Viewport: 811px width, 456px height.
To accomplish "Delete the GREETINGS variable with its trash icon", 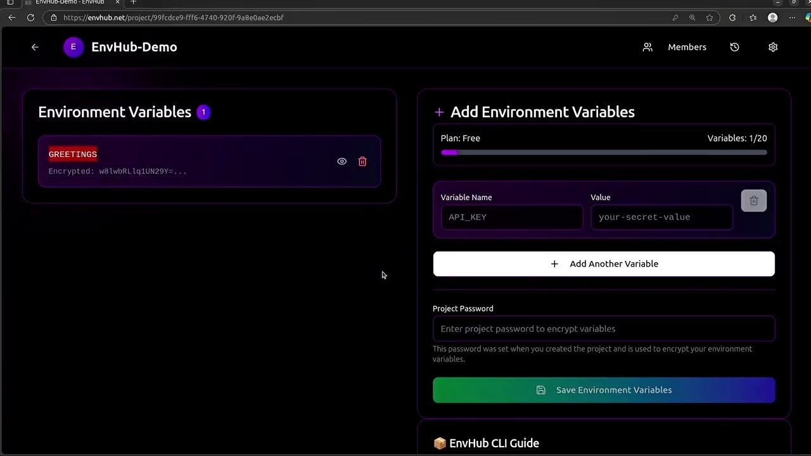I will click(x=362, y=161).
